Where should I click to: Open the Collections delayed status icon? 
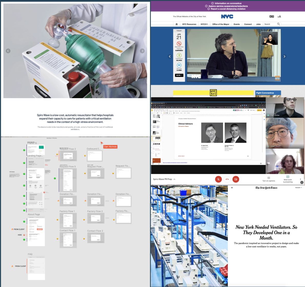click(179, 55)
